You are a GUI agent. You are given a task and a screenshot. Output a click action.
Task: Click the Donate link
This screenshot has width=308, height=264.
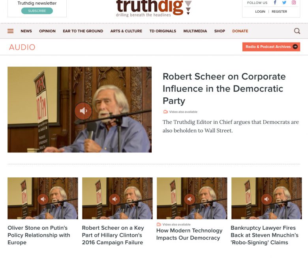(x=240, y=31)
